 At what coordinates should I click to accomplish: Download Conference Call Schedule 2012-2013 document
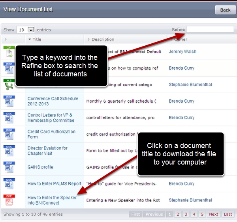tap(53, 101)
